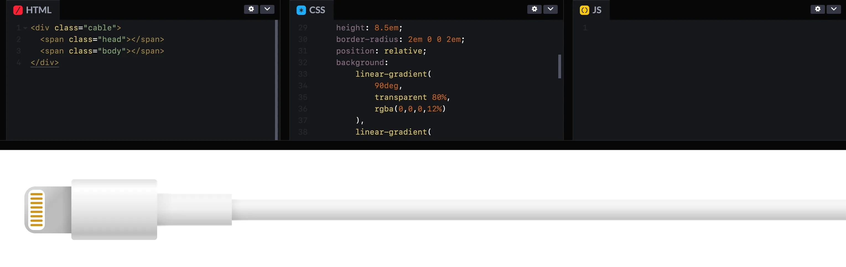The width and height of the screenshot is (846, 267).
Task: Click the closing </div> tag in HTML
Action: coord(45,63)
